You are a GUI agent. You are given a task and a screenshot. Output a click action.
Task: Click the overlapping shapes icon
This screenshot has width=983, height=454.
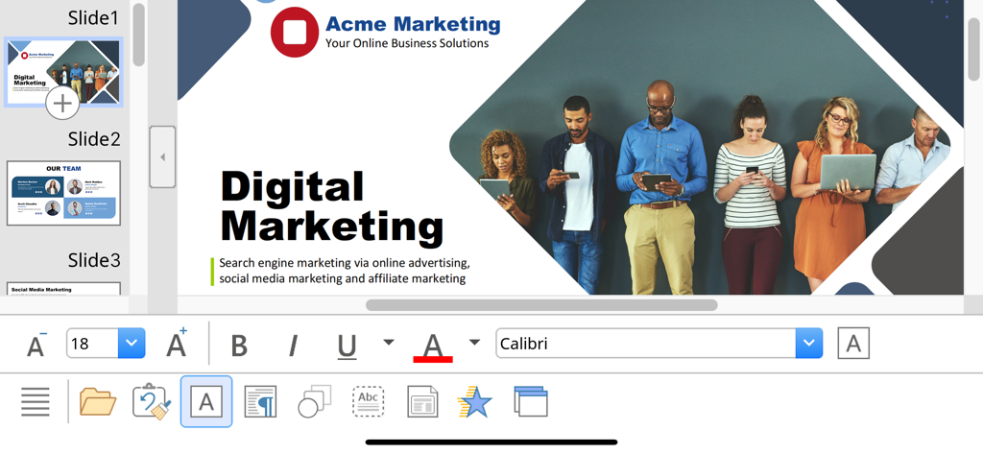pyautogui.click(x=314, y=401)
